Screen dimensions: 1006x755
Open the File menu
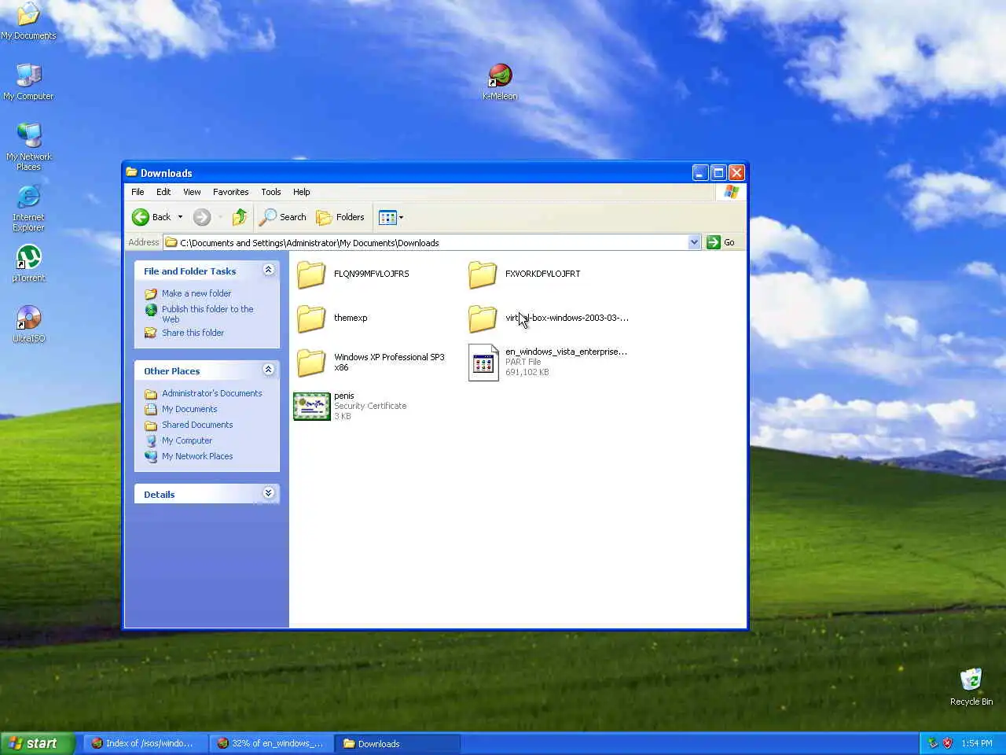pyautogui.click(x=138, y=192)
